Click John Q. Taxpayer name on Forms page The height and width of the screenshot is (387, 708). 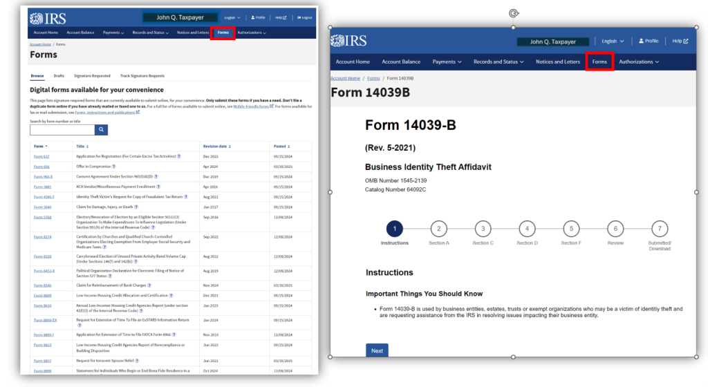[x=180, y=17]
